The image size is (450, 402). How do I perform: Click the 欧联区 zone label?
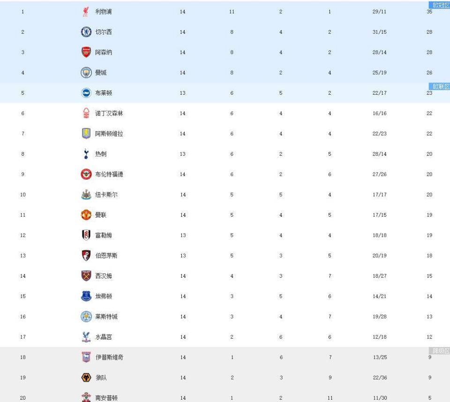point(439,86)
